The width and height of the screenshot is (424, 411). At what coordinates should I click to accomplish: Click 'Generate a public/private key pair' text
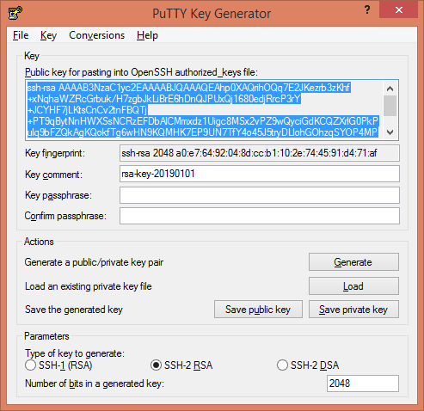(94, 262)
